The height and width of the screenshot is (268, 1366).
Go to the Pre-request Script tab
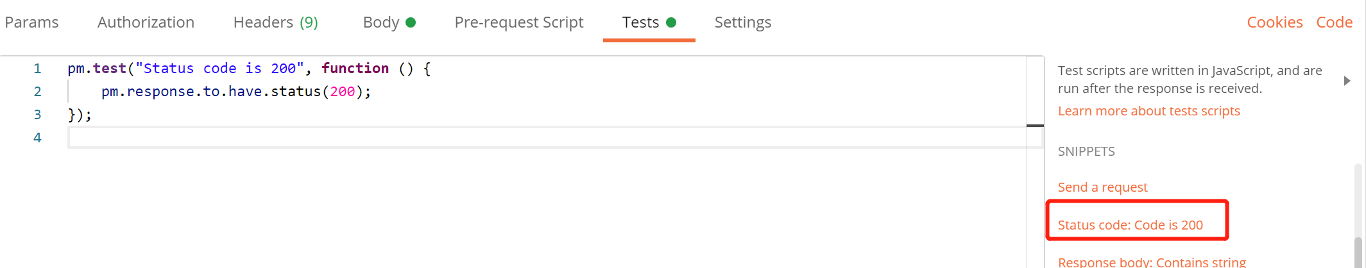(518, 22)
